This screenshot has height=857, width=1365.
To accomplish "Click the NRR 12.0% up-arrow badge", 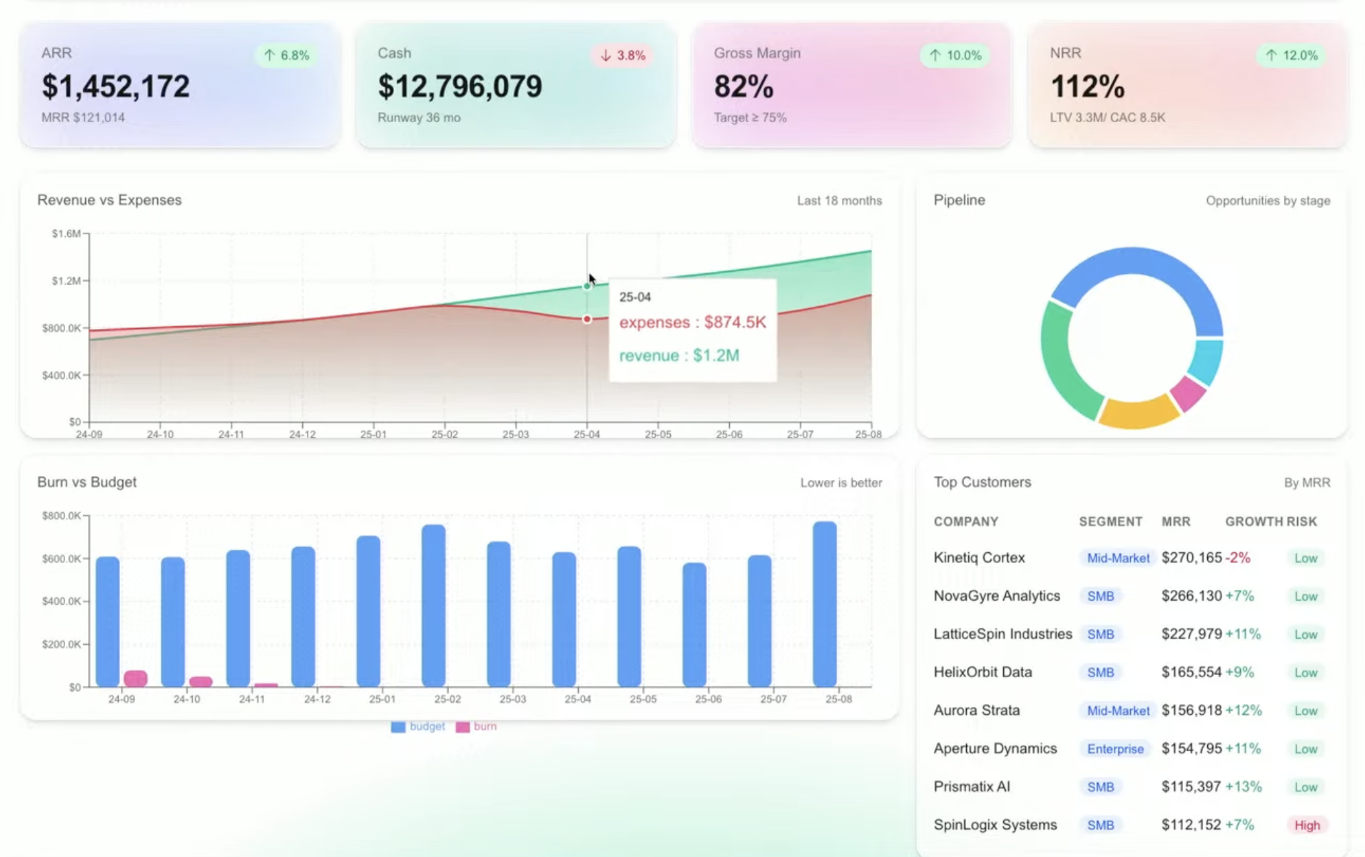I will (1291, 56).
